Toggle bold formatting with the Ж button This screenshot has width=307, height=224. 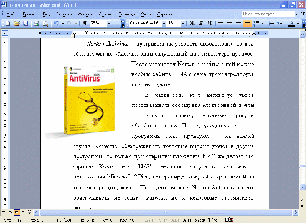[192, 24]
